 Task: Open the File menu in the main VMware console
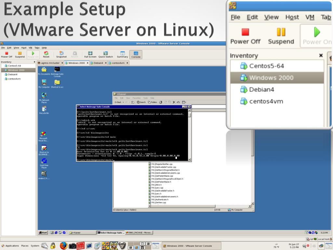click(x=3, y=48)
